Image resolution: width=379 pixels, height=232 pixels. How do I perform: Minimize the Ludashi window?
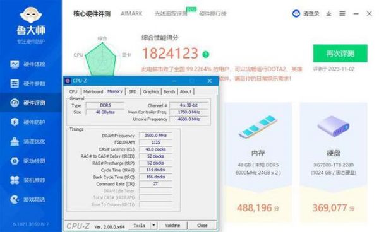pyautogui.click(x=356, y=14)
